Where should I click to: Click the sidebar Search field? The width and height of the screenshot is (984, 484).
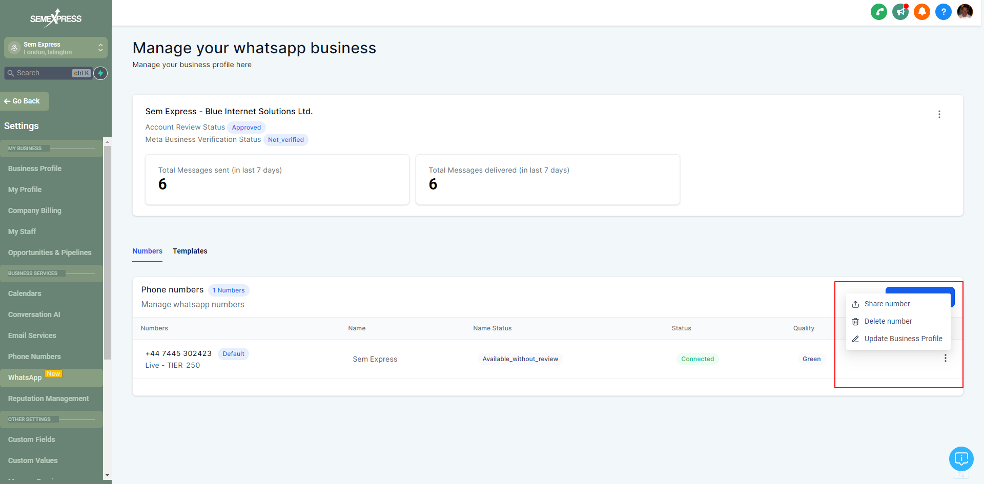point(48,73)
